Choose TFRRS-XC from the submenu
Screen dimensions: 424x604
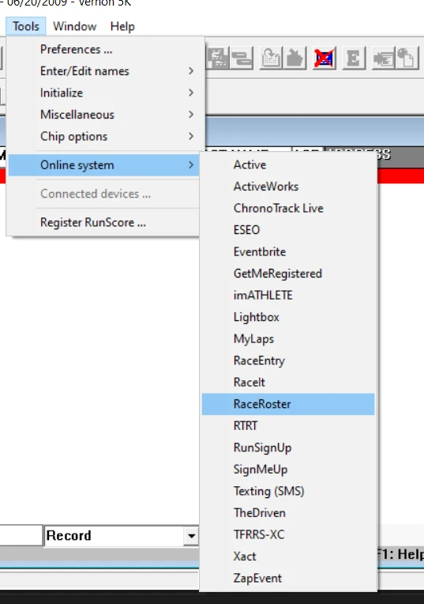point(288,534)
